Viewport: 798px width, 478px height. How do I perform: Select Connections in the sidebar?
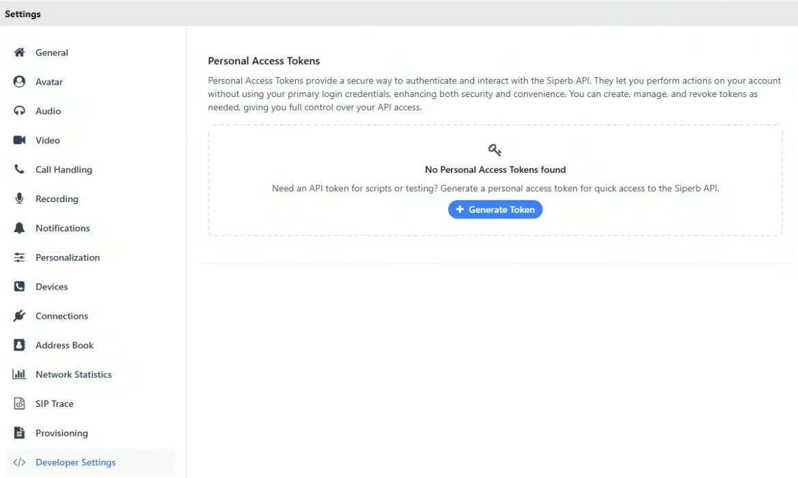coord(91,315)
